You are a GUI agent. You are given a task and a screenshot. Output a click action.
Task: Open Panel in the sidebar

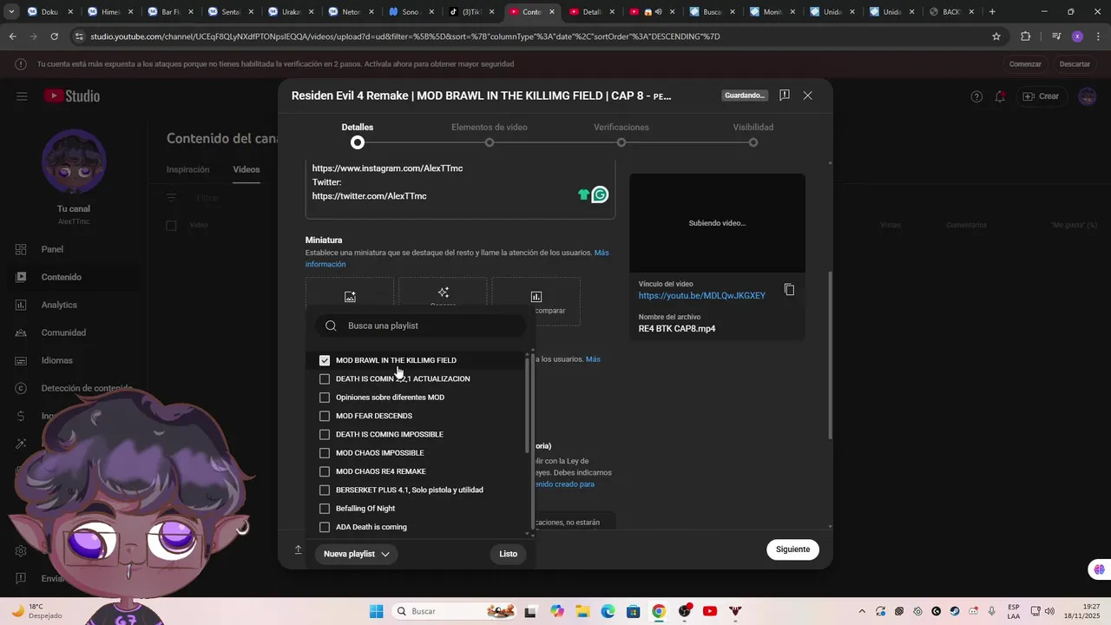click(x=52, y=249)
